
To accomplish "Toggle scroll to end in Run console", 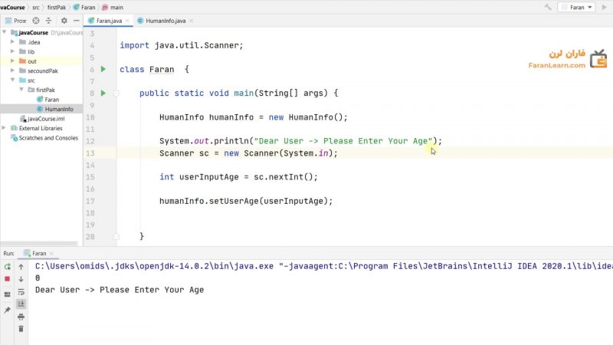I will 21,304.
